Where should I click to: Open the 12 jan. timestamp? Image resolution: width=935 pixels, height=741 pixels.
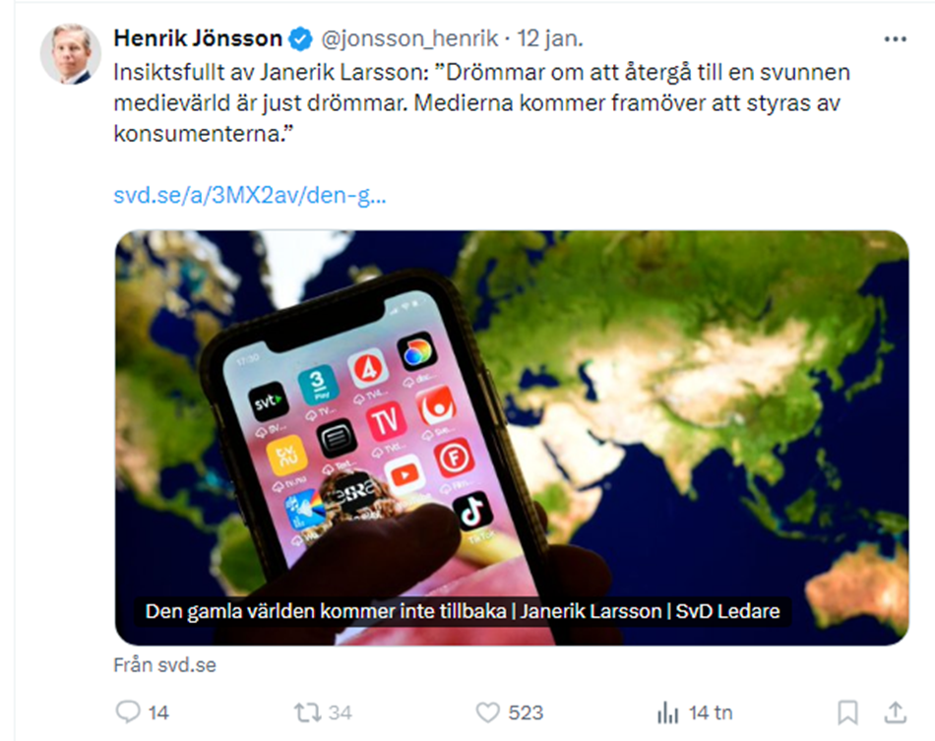tap(550, 38)
